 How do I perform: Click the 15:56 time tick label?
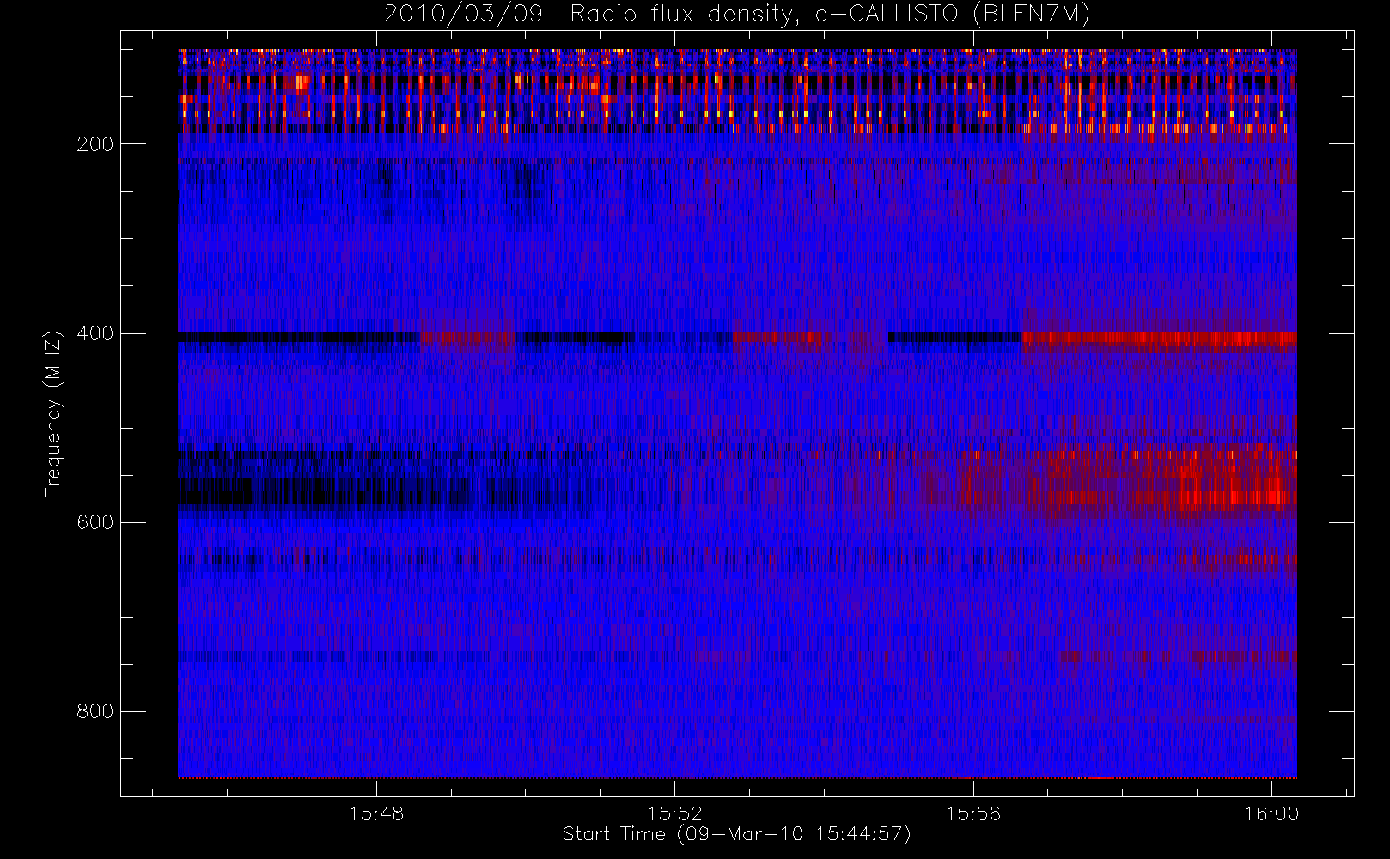point(973,813)
